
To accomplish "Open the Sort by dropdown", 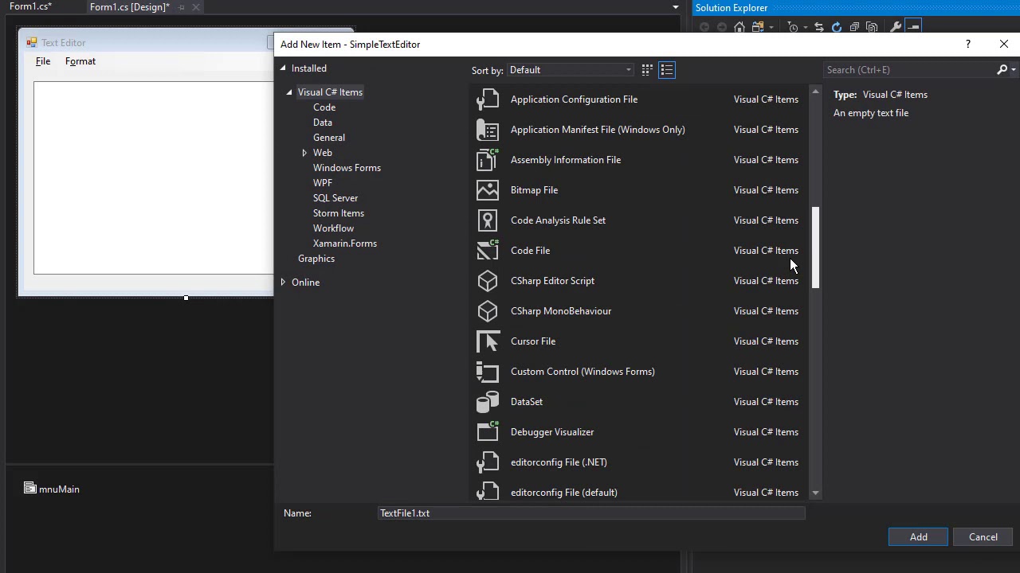I will click(x=571, y=70).
